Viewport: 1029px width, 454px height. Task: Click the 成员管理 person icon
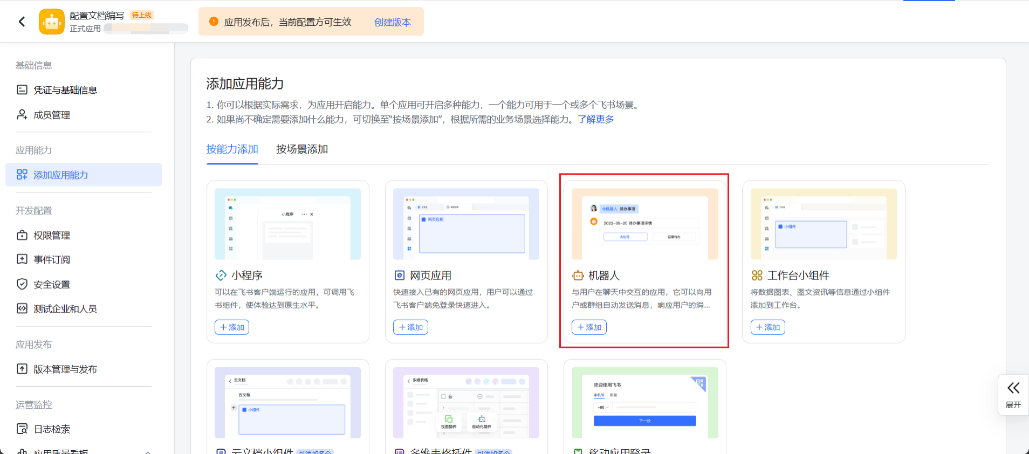[x=22, y=114]
